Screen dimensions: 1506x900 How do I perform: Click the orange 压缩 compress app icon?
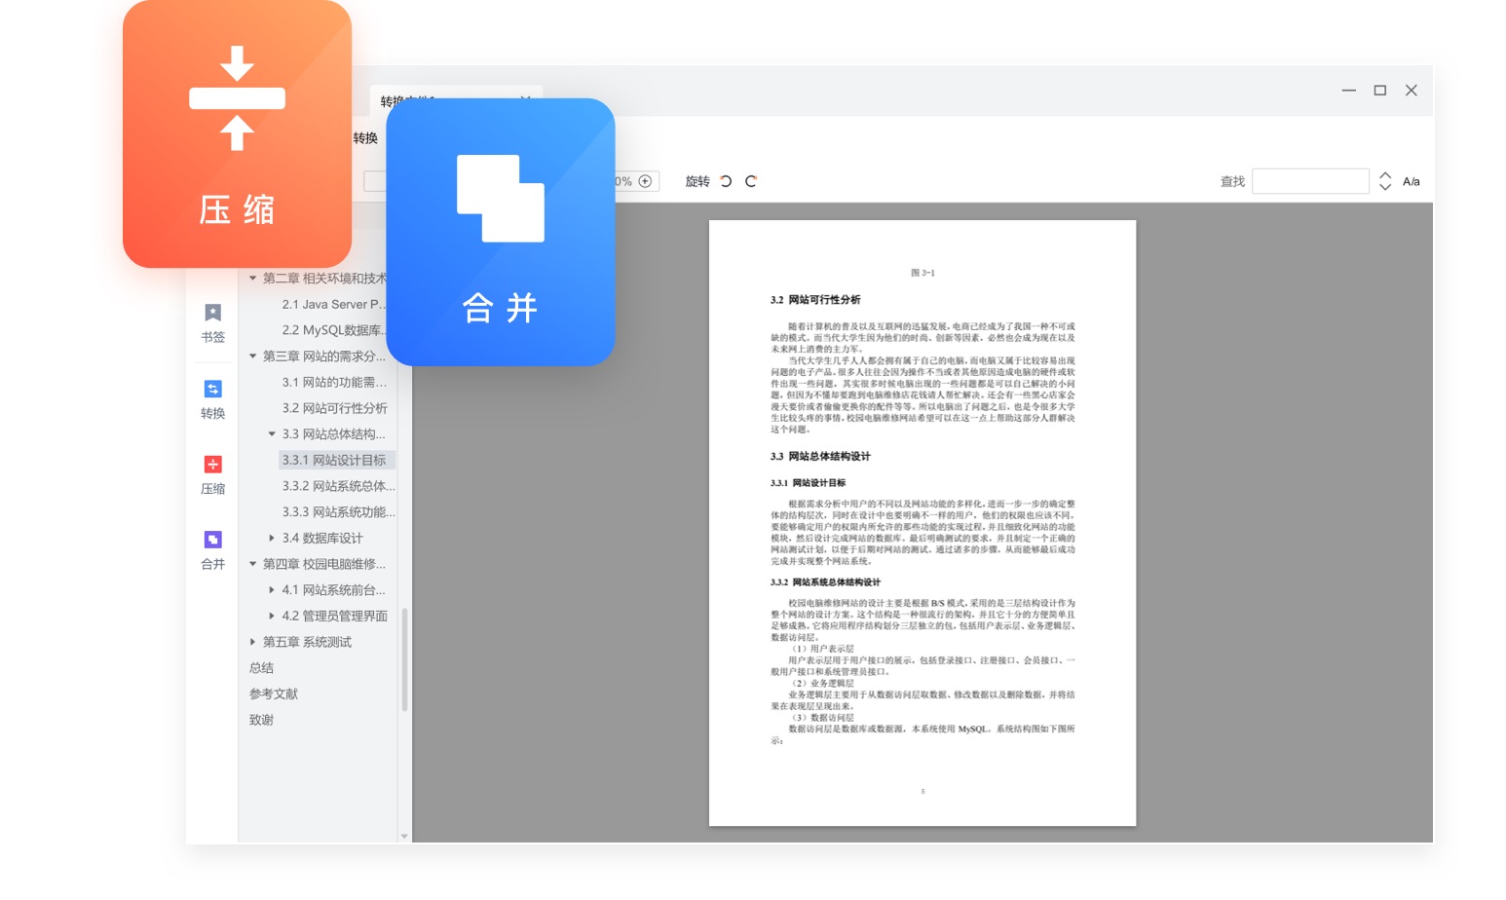tap(236, 132)
